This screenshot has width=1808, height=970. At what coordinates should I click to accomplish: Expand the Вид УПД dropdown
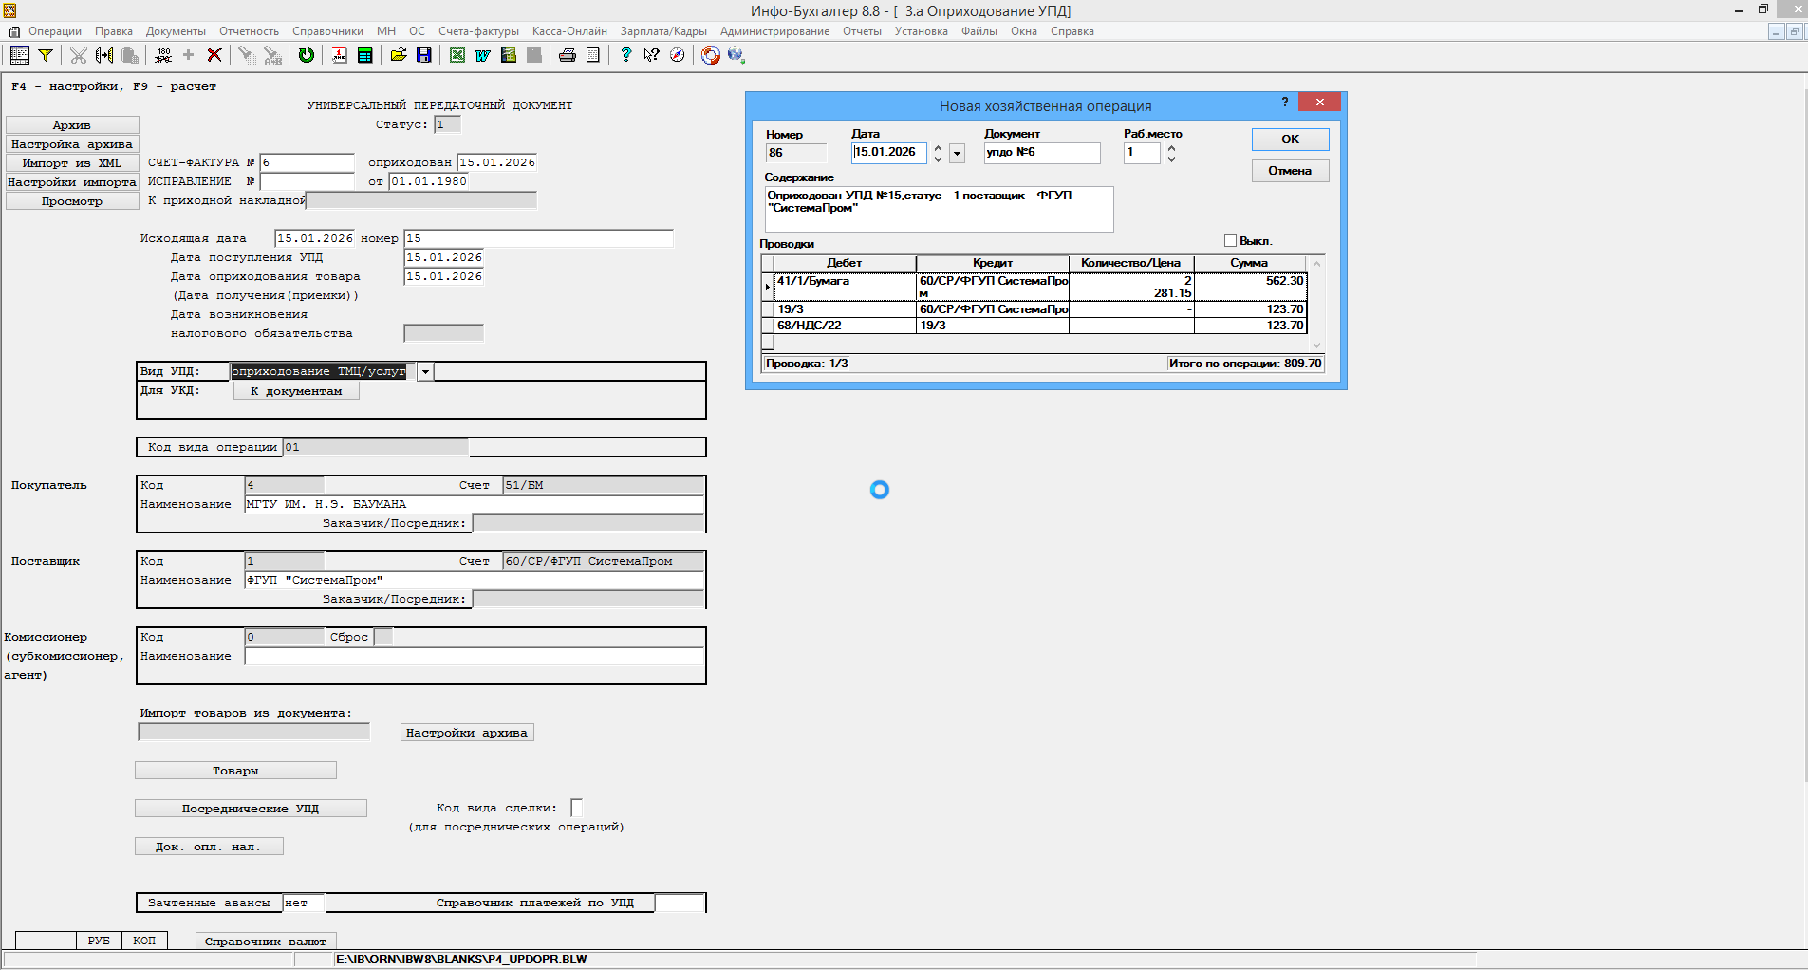[425, 372]
